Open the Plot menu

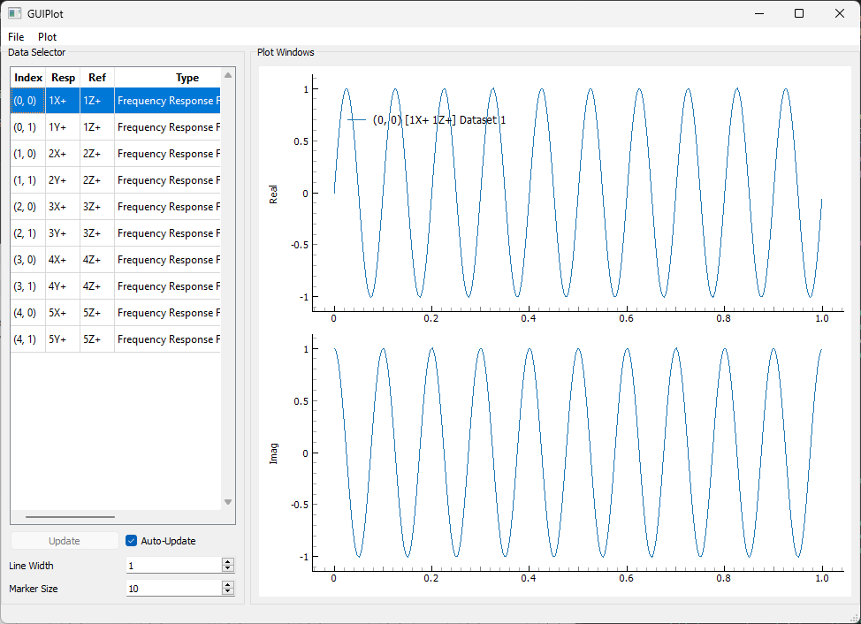[47, 37]
